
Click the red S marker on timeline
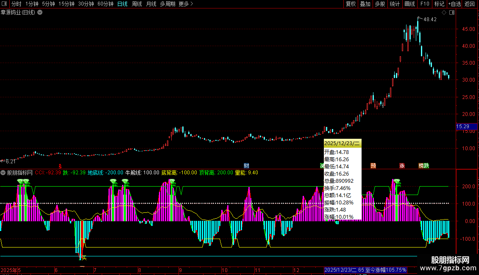60,166
